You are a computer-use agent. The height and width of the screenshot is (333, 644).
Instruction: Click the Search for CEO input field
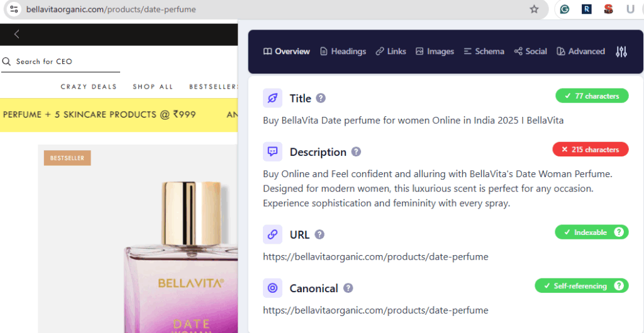60,62
